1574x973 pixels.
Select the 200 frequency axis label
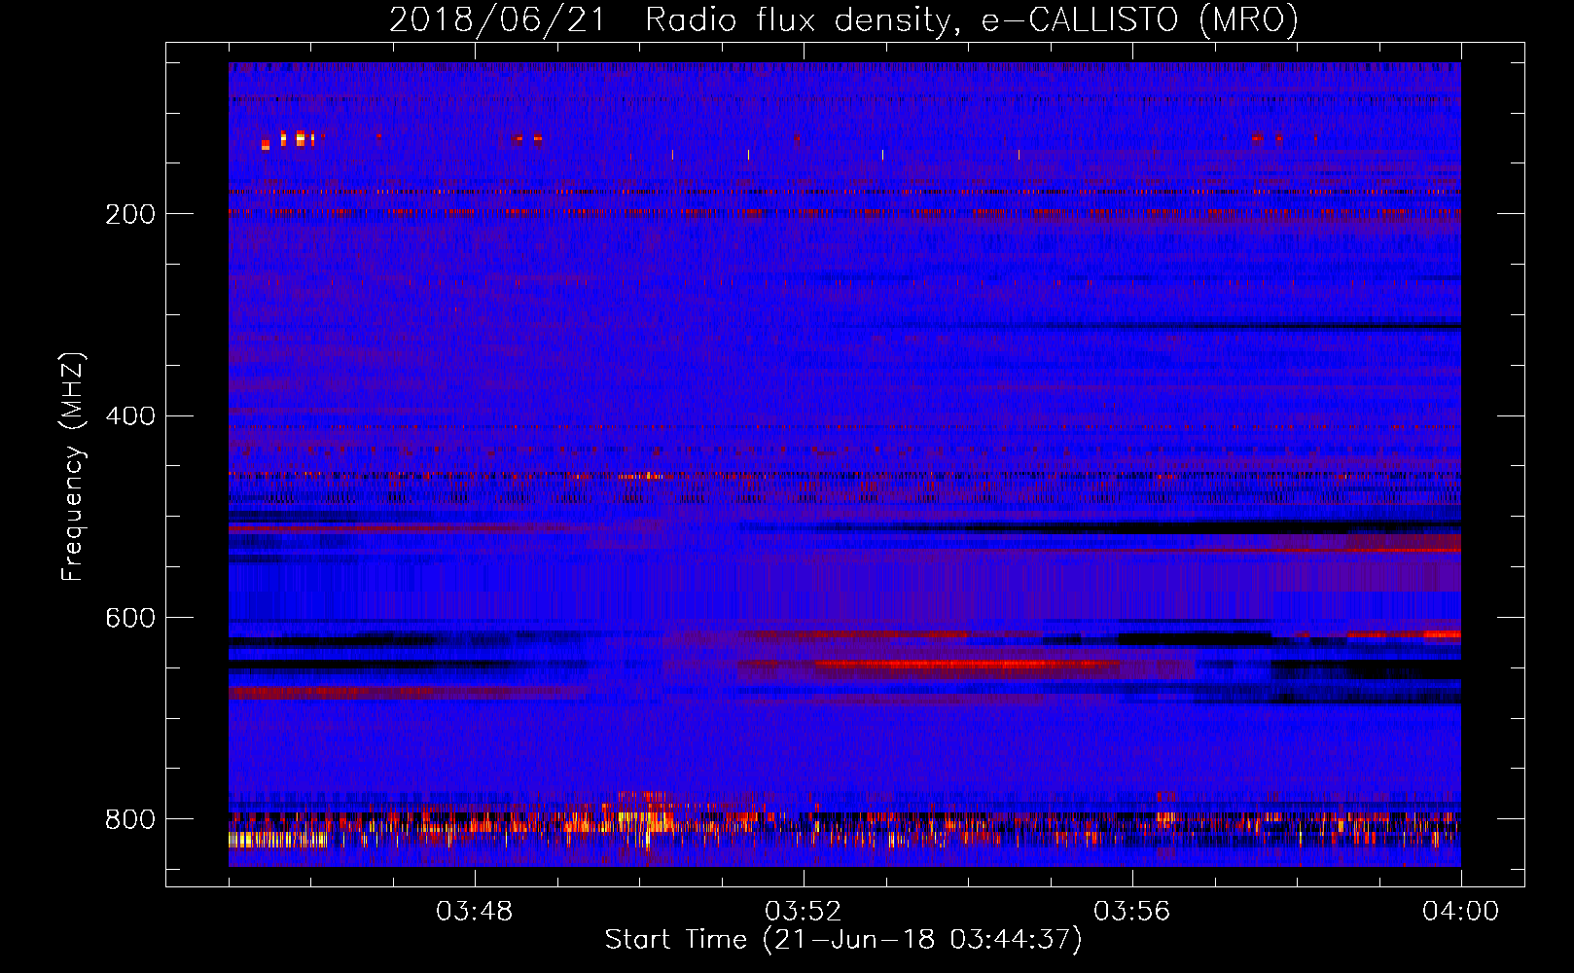tap(129, 214)
